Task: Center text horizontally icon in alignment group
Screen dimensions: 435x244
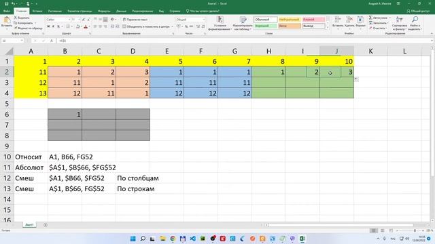Action: [100, 26]
